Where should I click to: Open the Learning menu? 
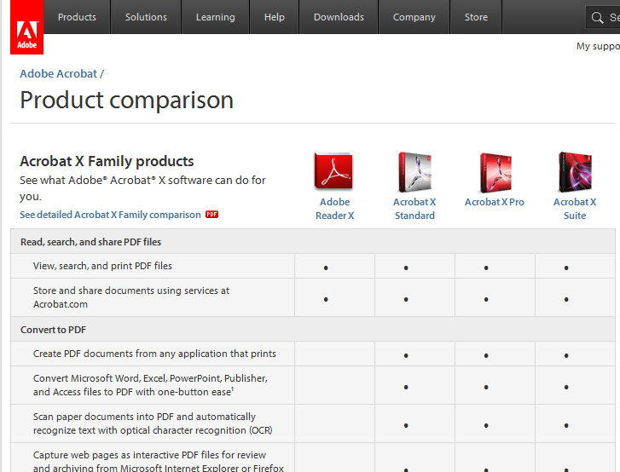coord(215,17)
